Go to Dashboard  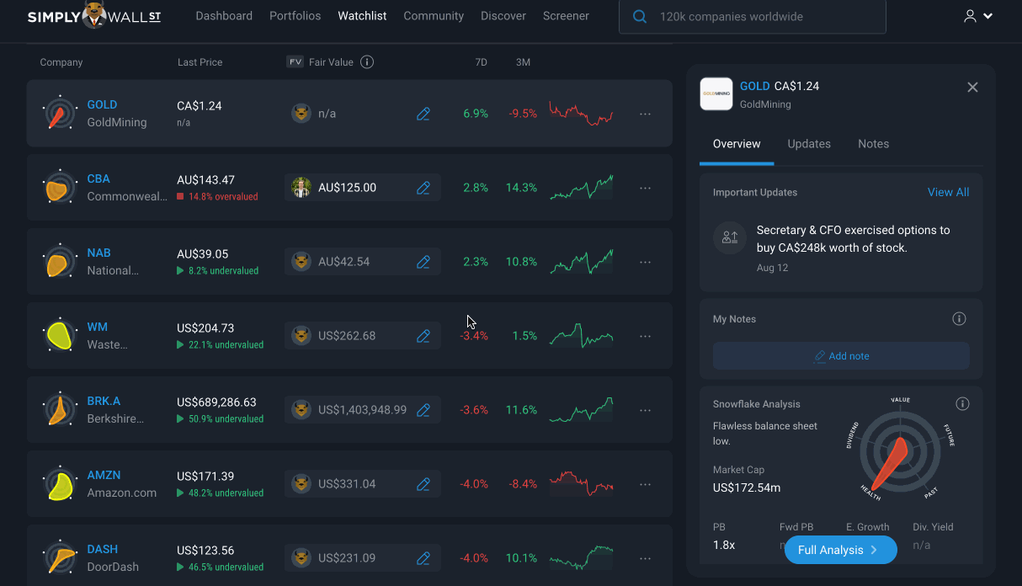point(224,16)
